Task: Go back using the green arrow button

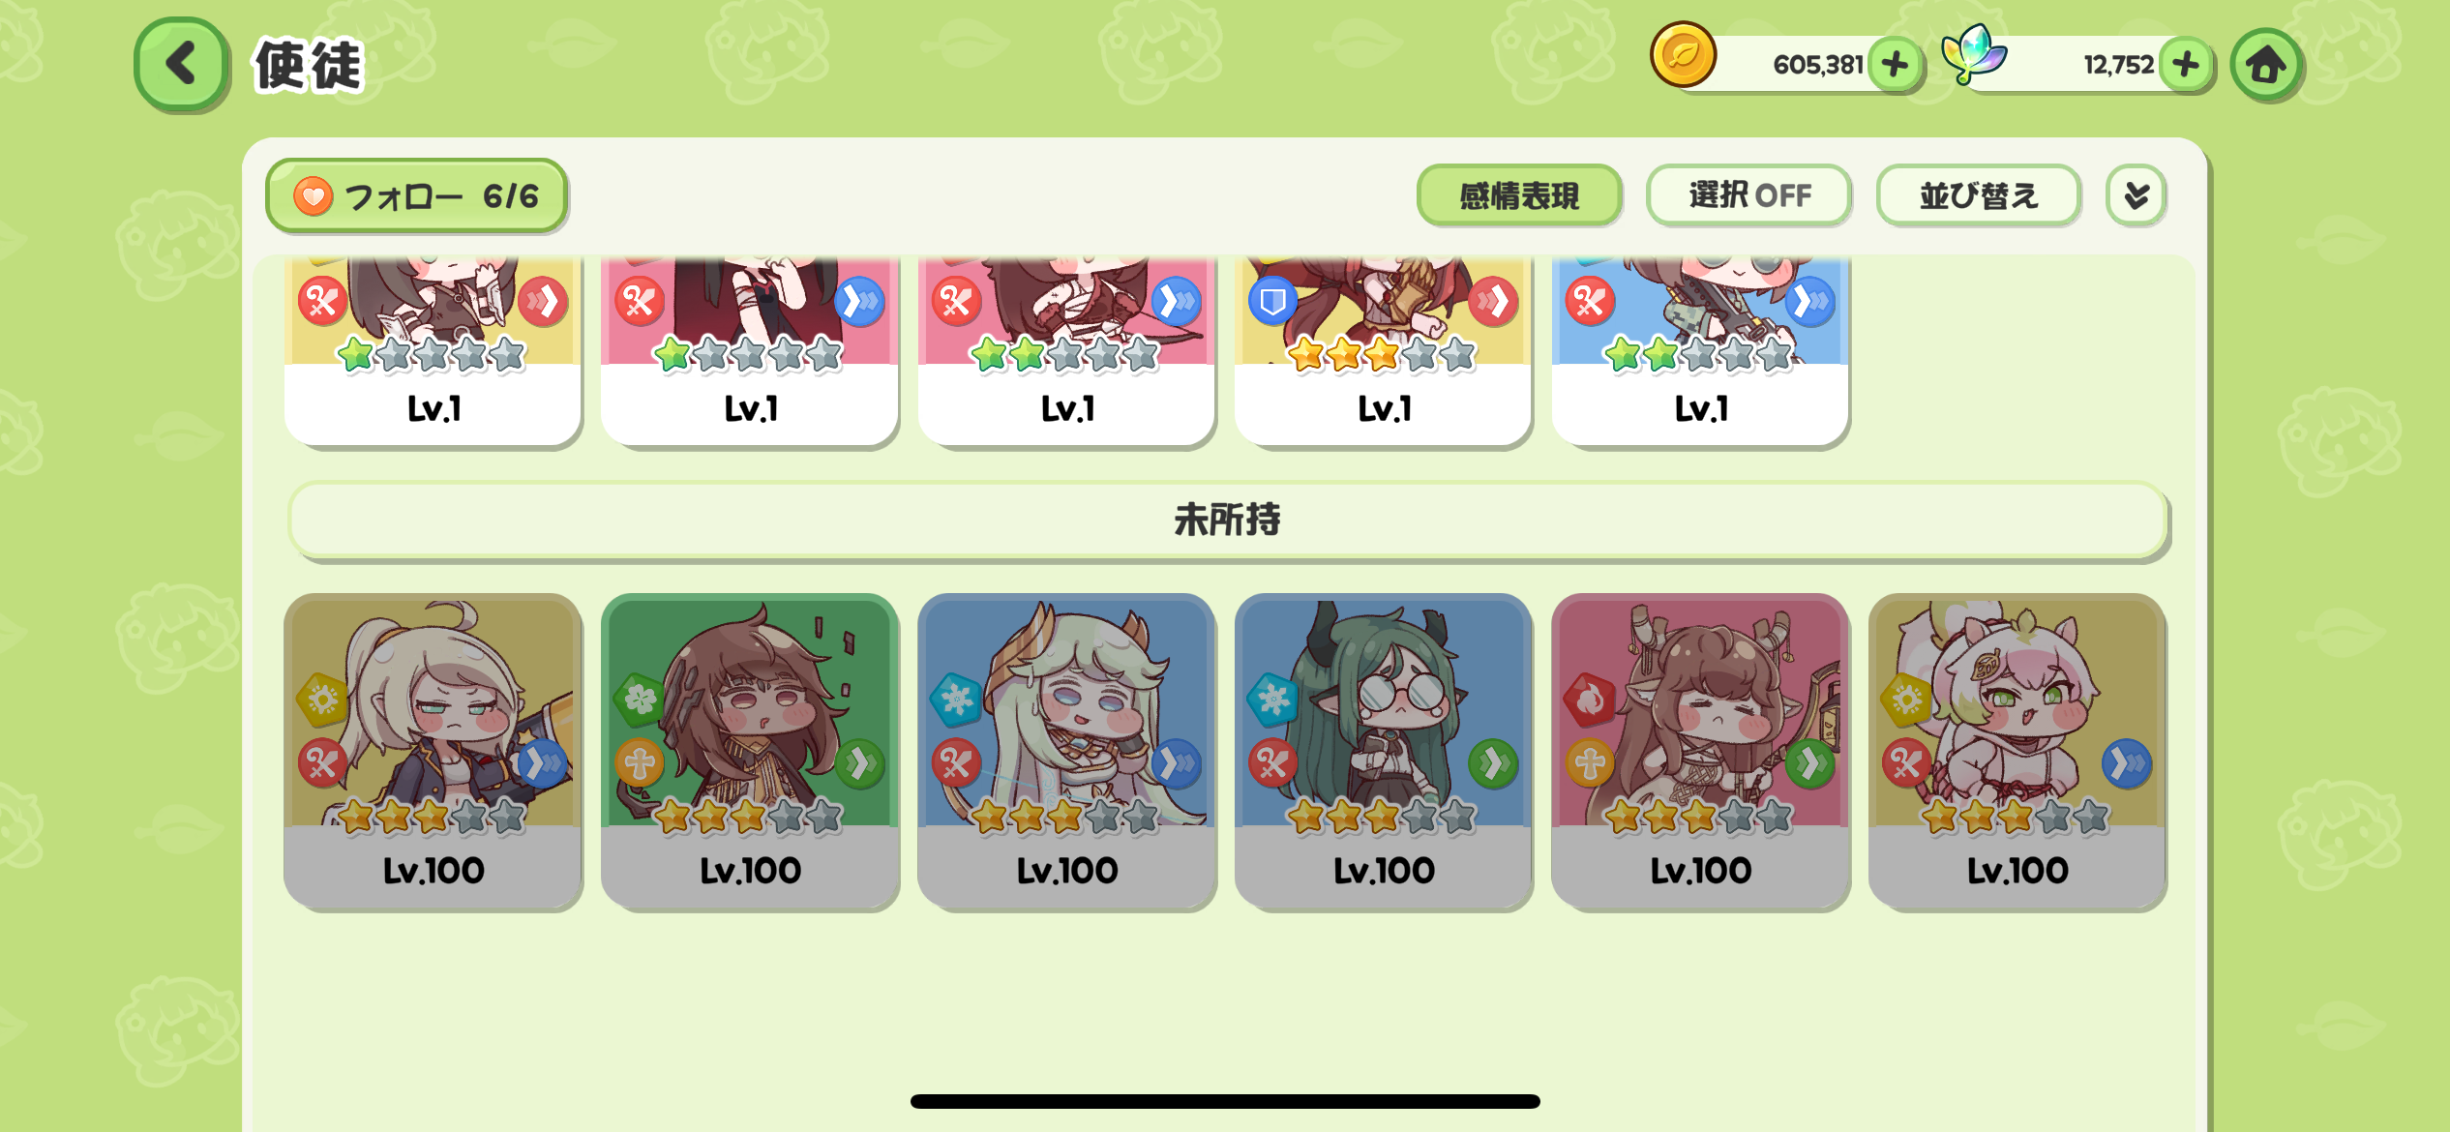Action: 182,65
